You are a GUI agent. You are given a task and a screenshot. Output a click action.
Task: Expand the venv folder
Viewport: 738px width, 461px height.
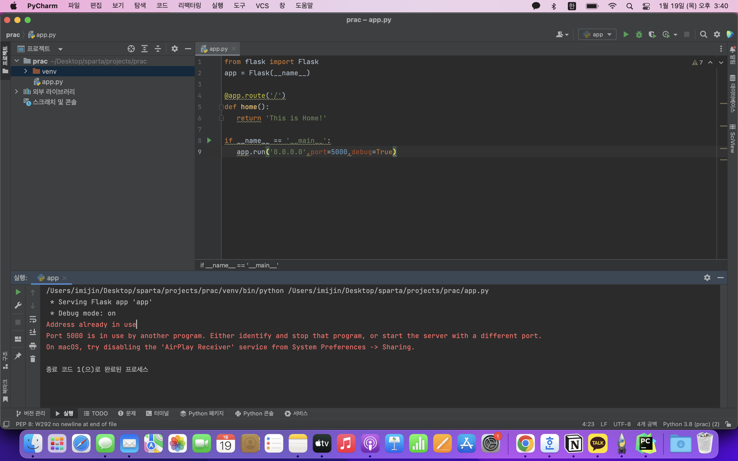pyautogui.click(x=26, y=71)
